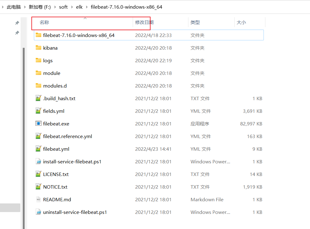Click the module folder icon
This screenshot has width=310, height=229.
click(x=38, y=73)
